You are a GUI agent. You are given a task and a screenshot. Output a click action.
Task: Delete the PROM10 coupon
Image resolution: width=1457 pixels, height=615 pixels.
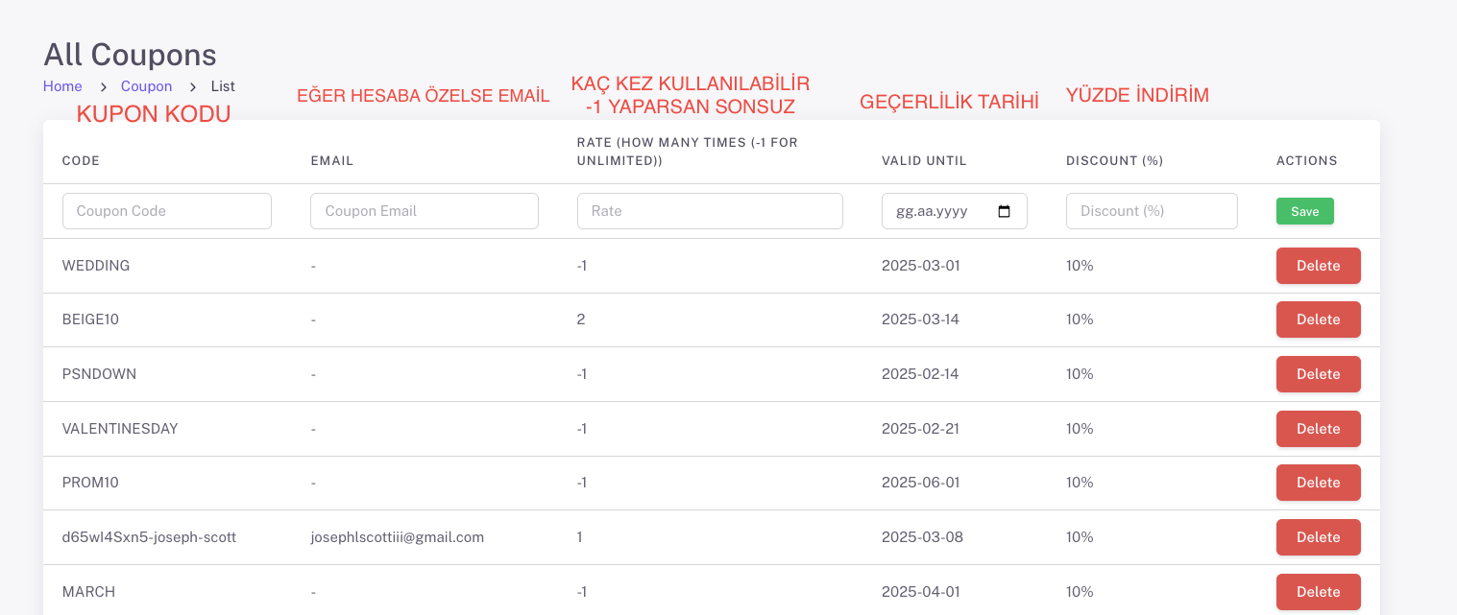[1318, 483]
